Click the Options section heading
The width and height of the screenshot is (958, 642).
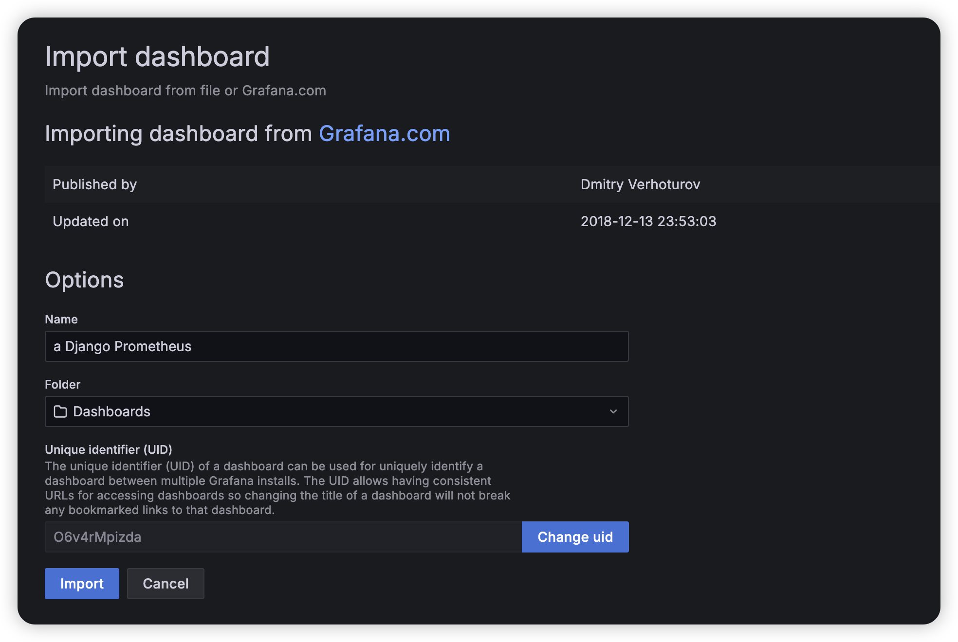point(84,280)
